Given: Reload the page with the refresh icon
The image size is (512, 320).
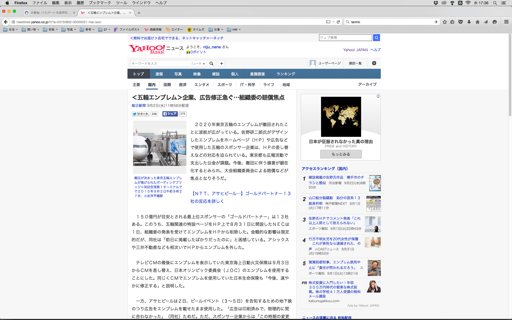Looking at the screenshot, I should [338, 22].
